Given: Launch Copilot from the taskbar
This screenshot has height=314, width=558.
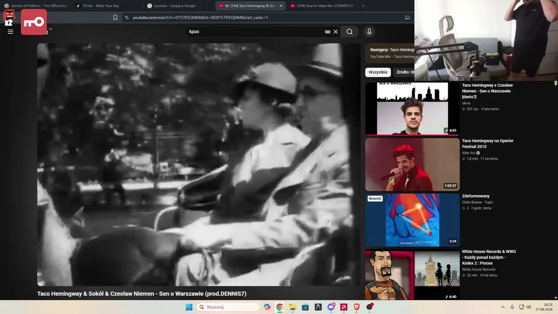Looking at the screenshot, I should click(267, 307).
